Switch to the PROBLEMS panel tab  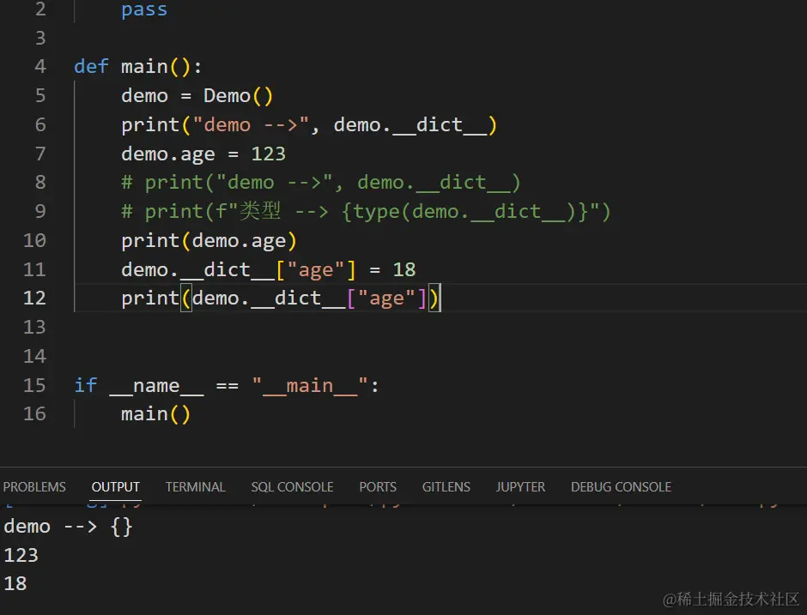(34, 486)
